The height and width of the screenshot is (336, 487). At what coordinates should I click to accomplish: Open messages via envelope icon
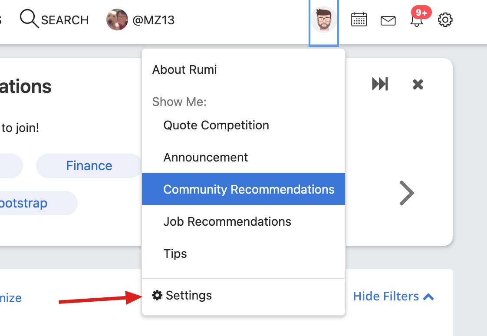388,20
